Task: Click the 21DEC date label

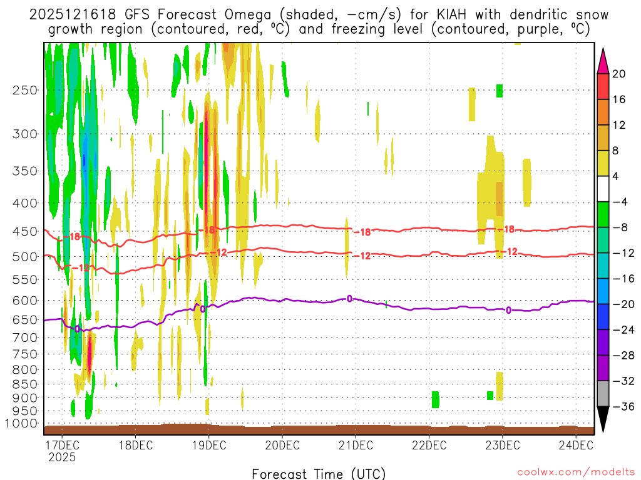Action: tap(356, 445)
